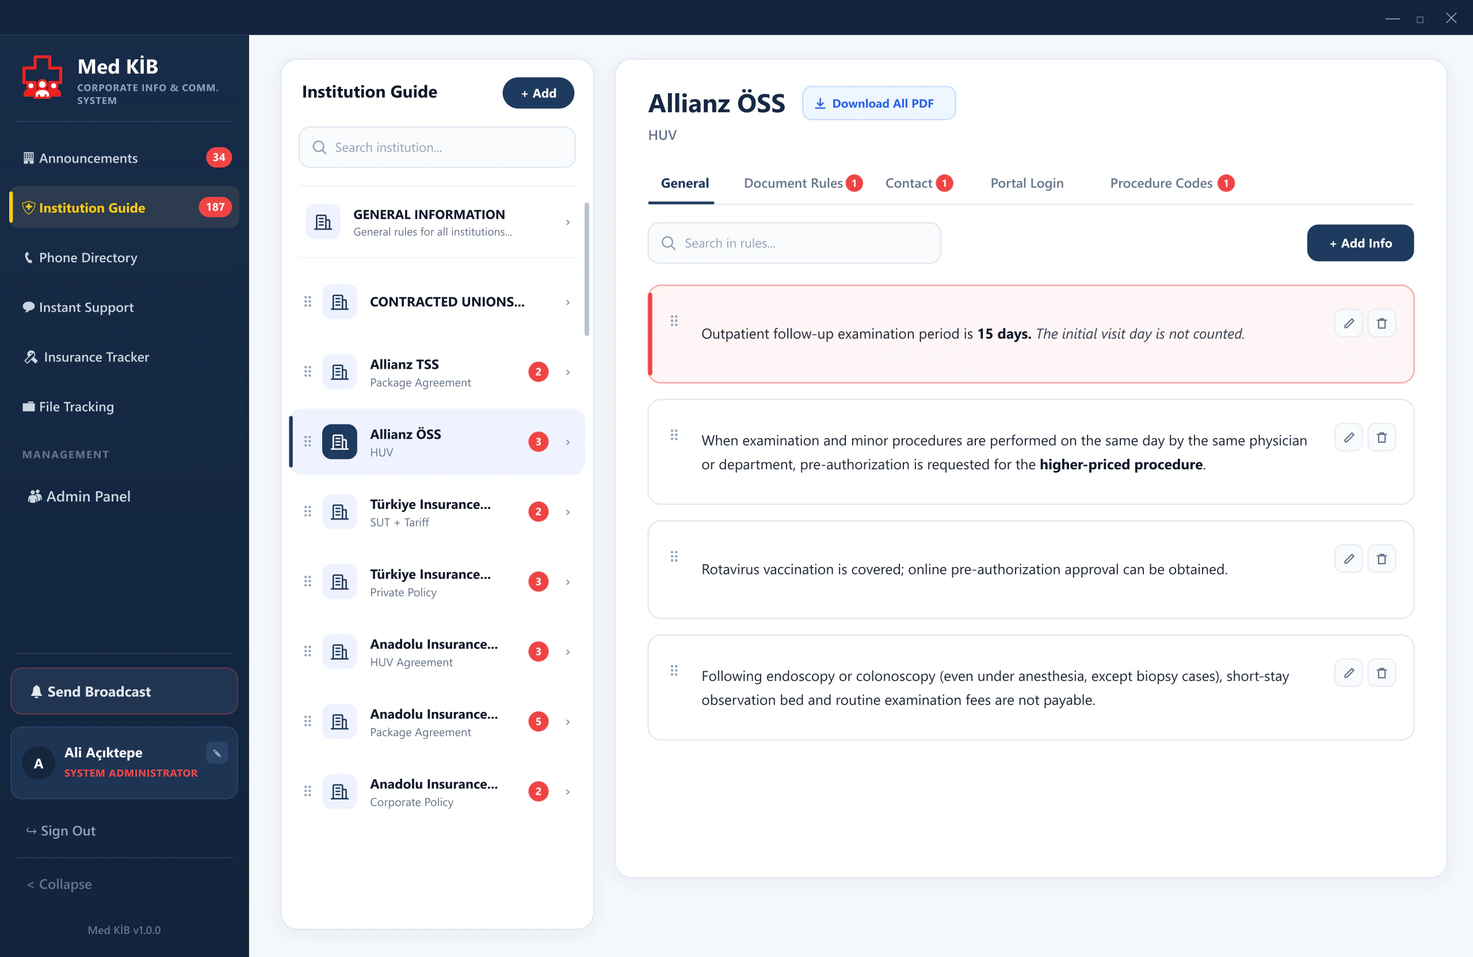Open Allianz TSS chevron arrow
This screenshot has width=1473, height=957.
(x=567, y=372)
